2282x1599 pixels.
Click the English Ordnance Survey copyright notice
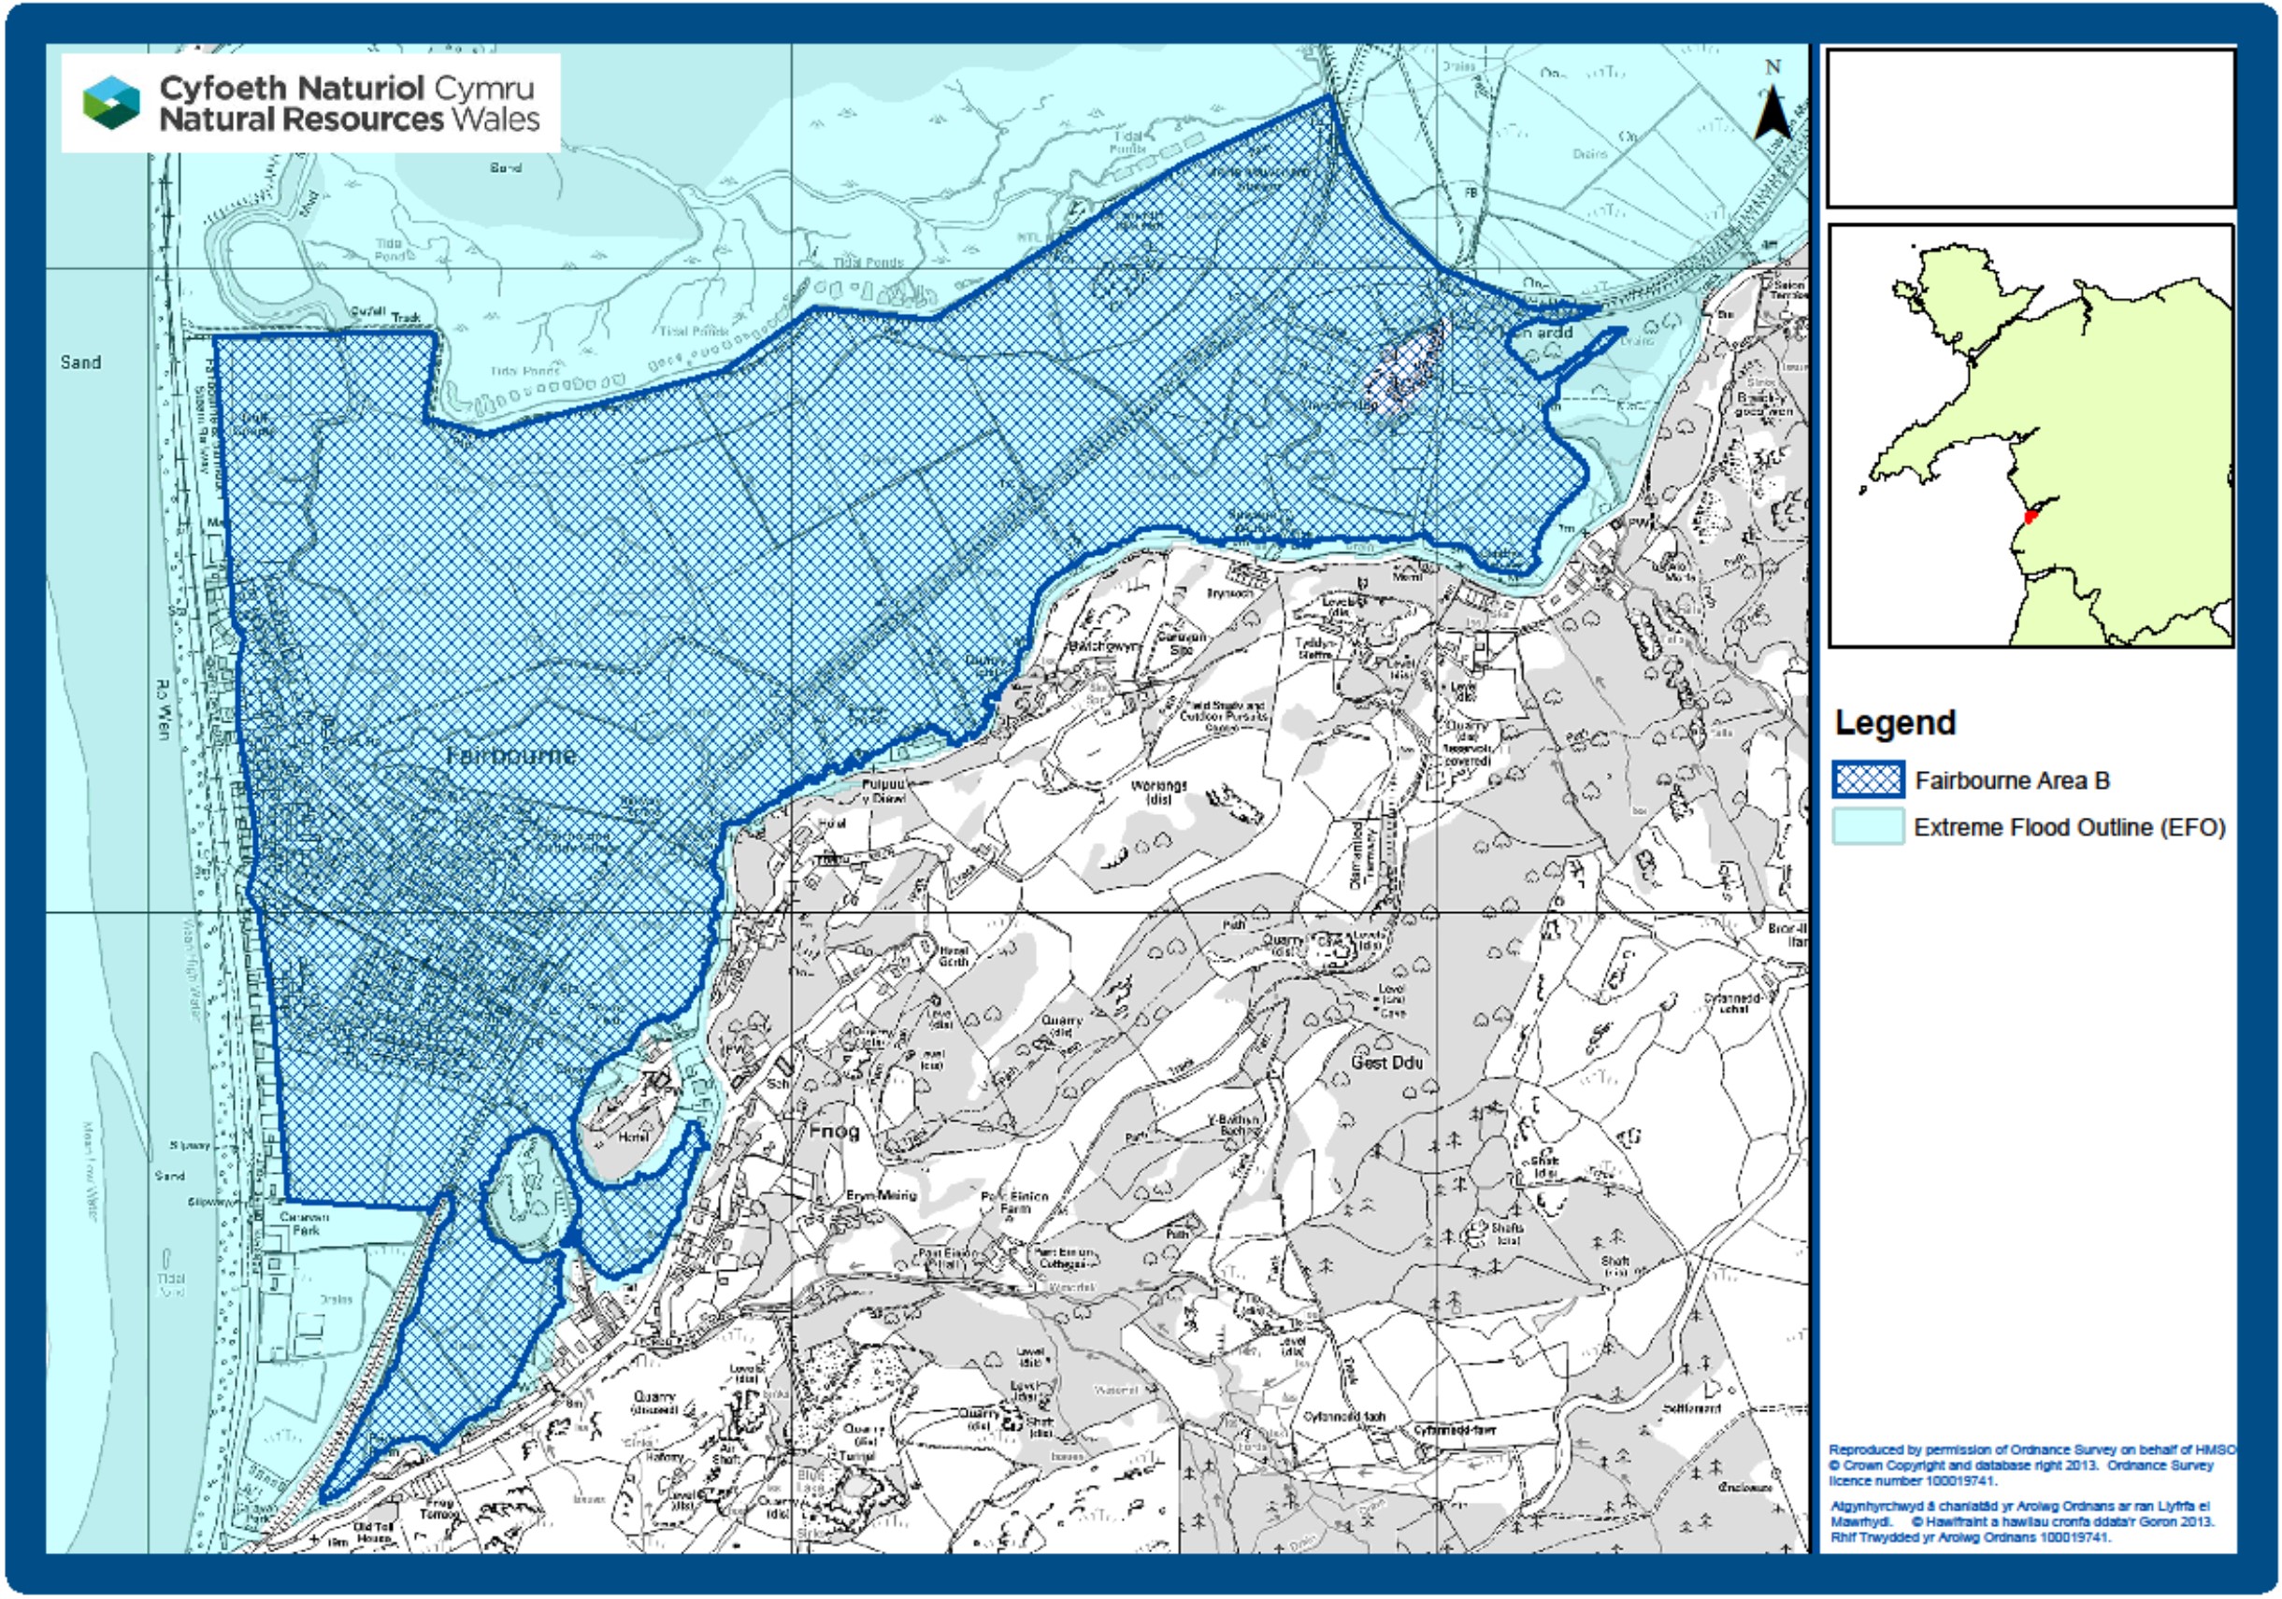coord(2028,1464)
